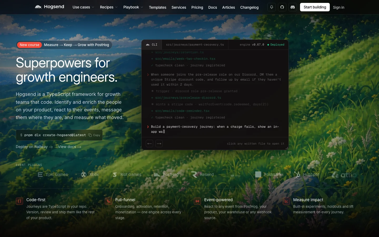Open the Discord icon link
The image size is (379, 237).
point(293,7)
